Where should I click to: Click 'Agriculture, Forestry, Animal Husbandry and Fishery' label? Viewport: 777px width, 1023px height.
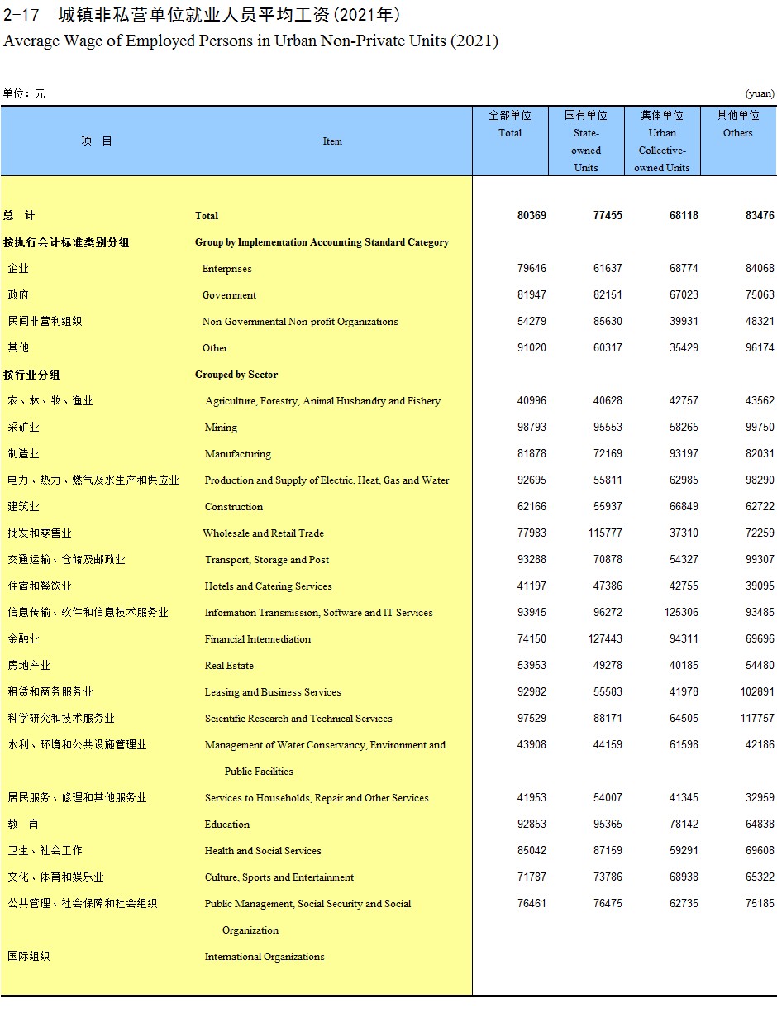pyautogui.click(x=322, y=401)
